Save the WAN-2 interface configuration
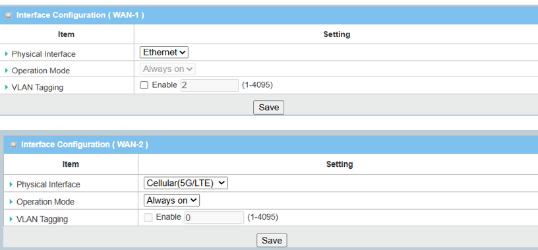Image resolution: width=538 pixels, height=250 pixels. (x=272, y=240)
